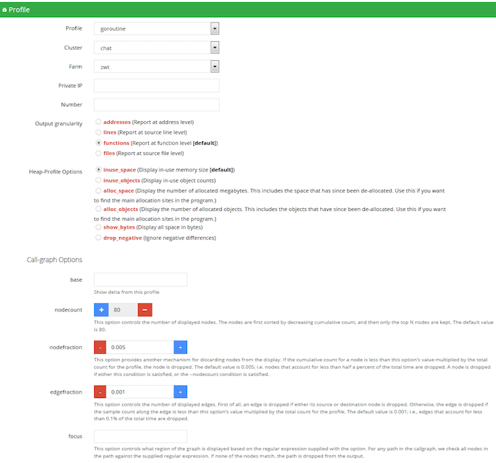Expand the Cluster dropdown showing chat
The image size is (496, 463).
156,47
